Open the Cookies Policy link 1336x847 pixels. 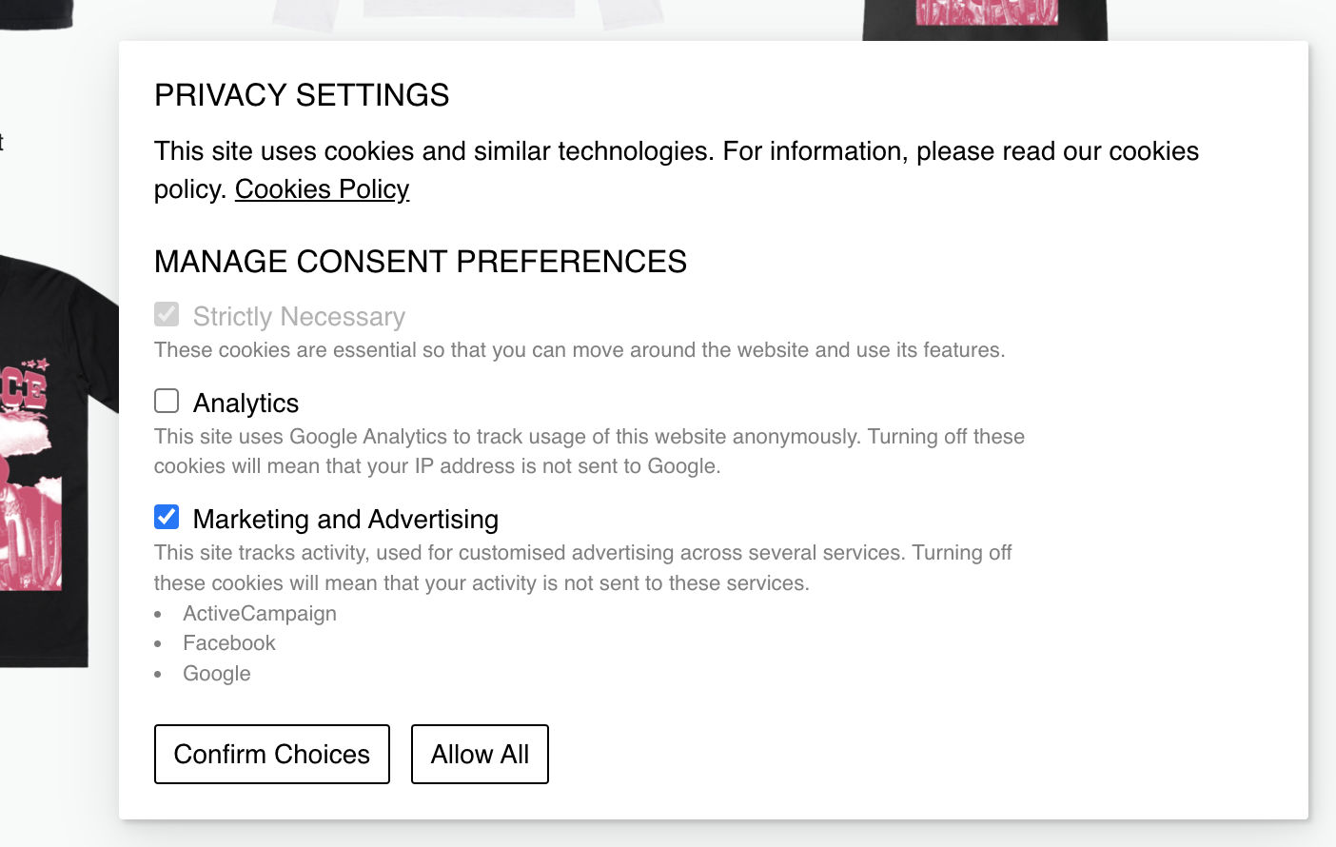pos(322,189)
